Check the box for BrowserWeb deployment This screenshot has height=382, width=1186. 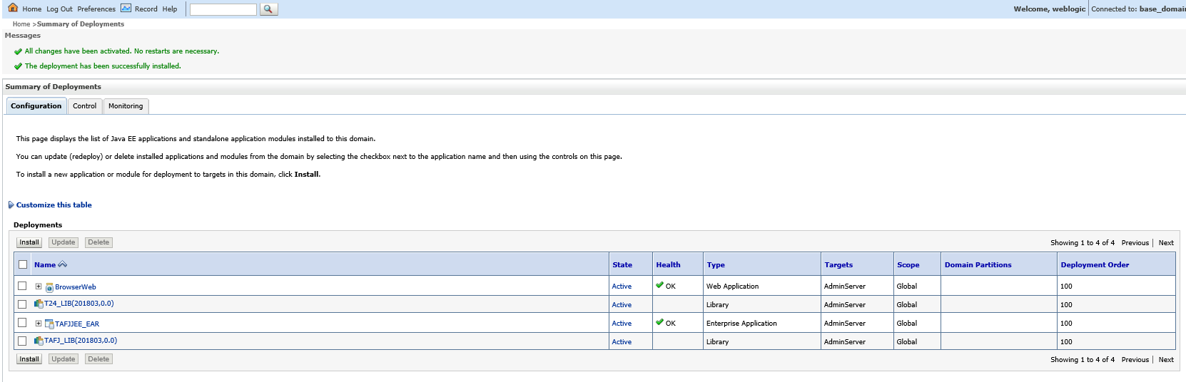tap(22, 286)
